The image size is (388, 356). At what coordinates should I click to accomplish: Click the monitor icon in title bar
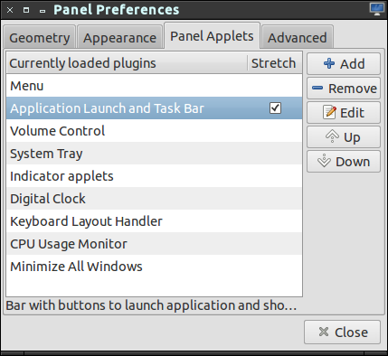tap(377, 9)
